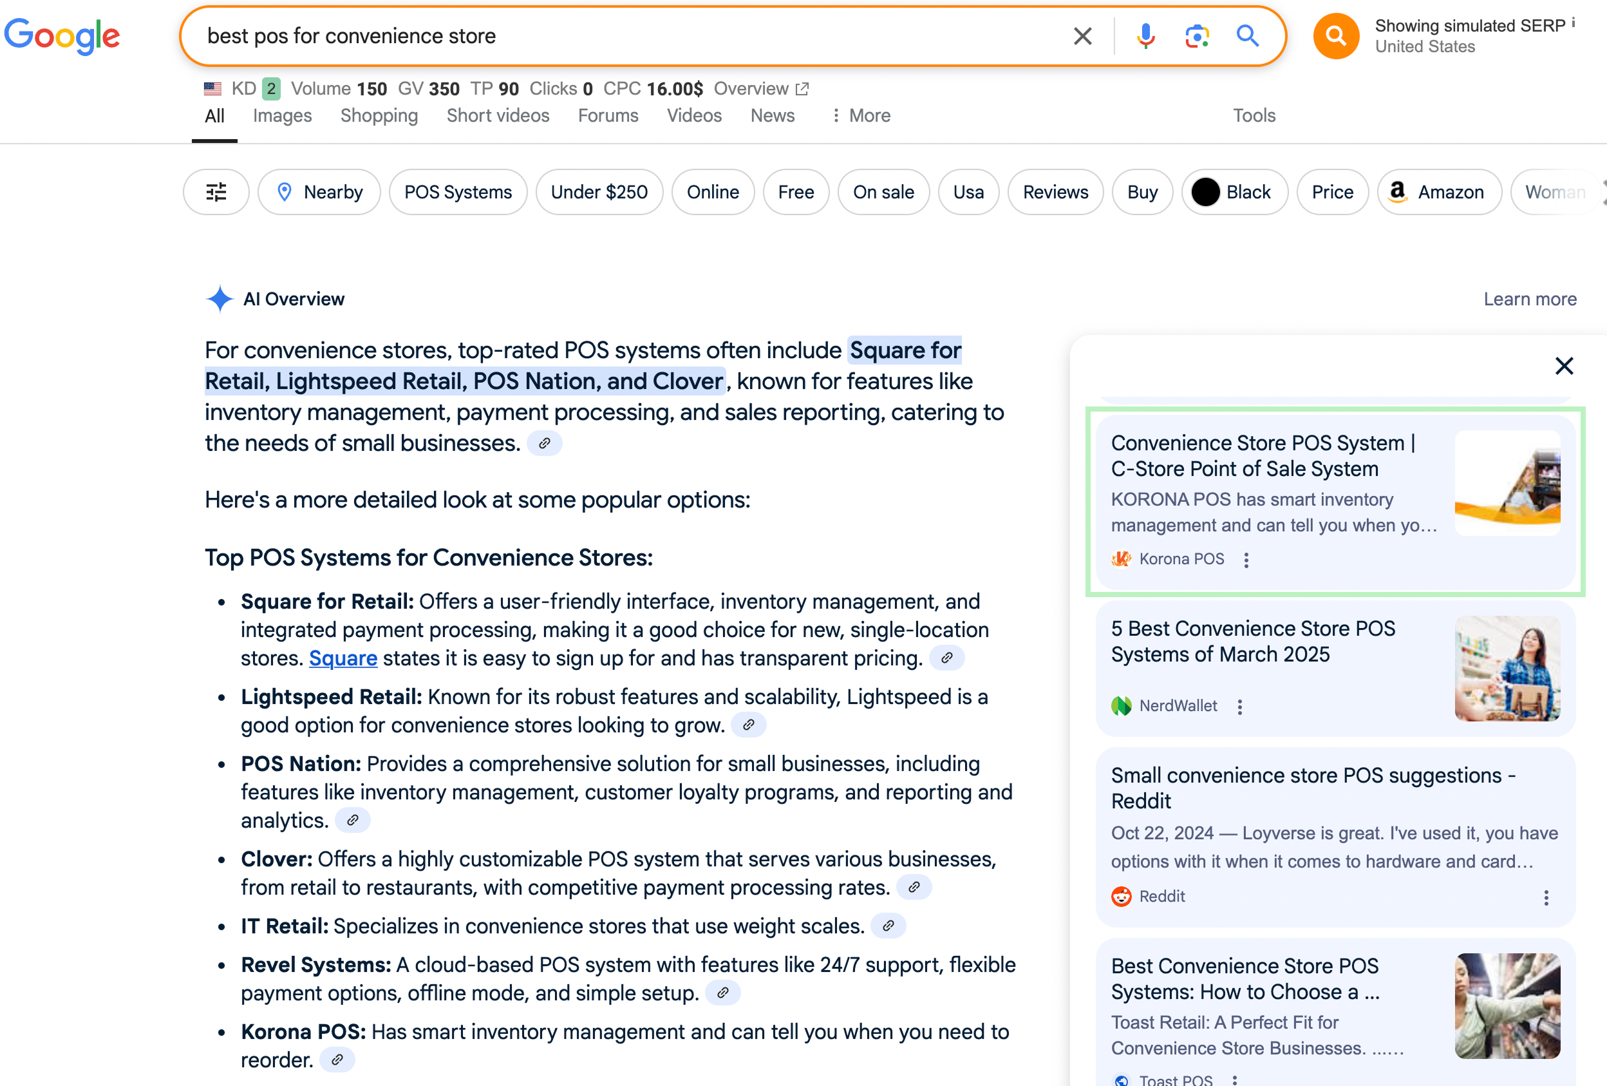Screen dimensions: 1607x1086
Task: Click the voice search microphone icon
Action: [1145, 36]
